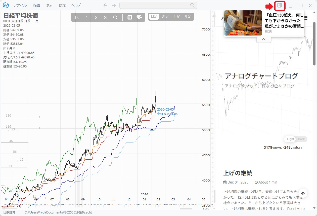
Task: Switch chart to 週足 weekly period
Action: [165, 17]
